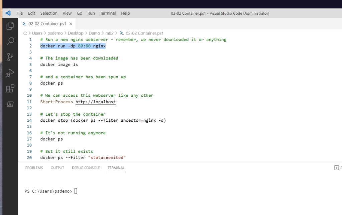Open the Terminal menu
This screenshot has height=215, width=342.
click(x=108, y=13)
